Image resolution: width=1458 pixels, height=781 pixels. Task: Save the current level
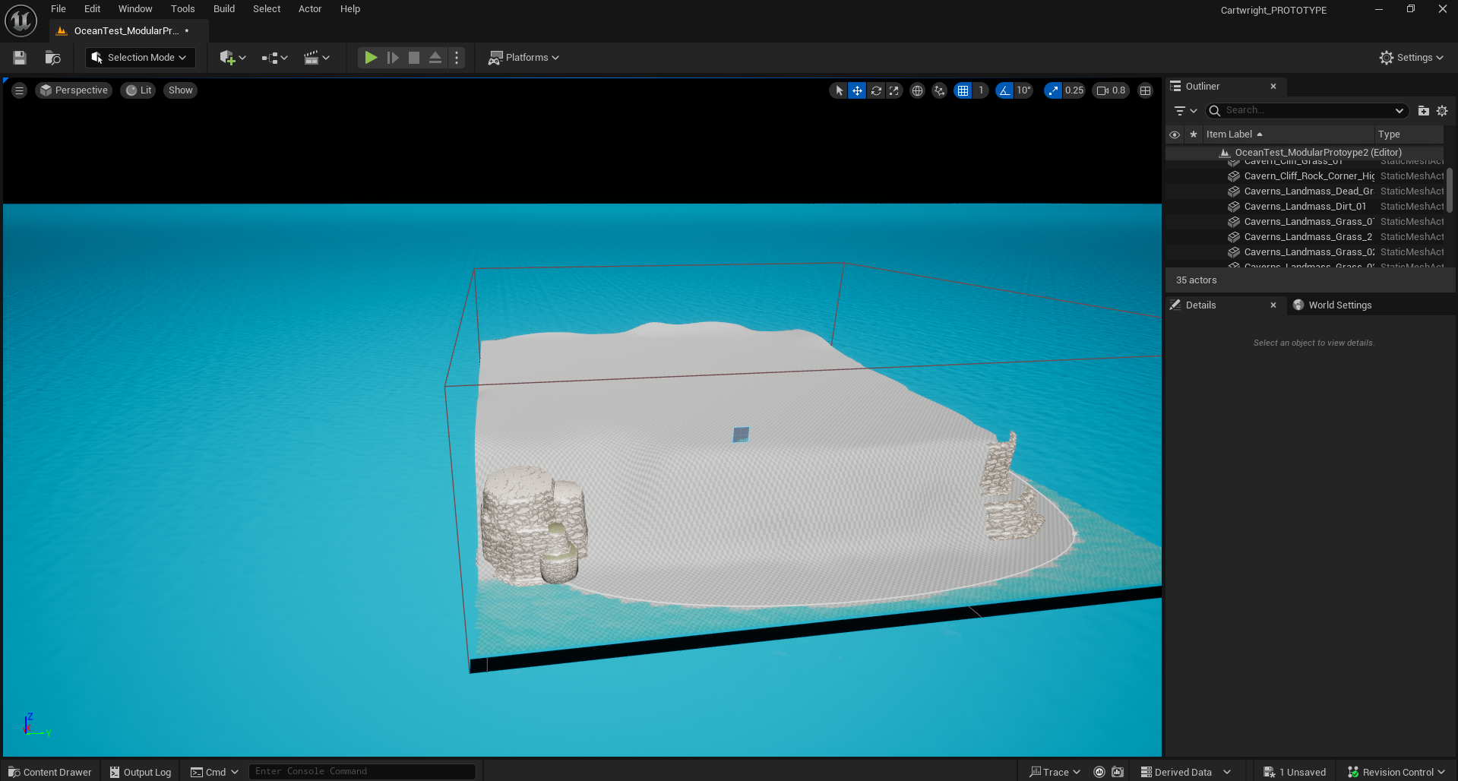pos(20,58)
